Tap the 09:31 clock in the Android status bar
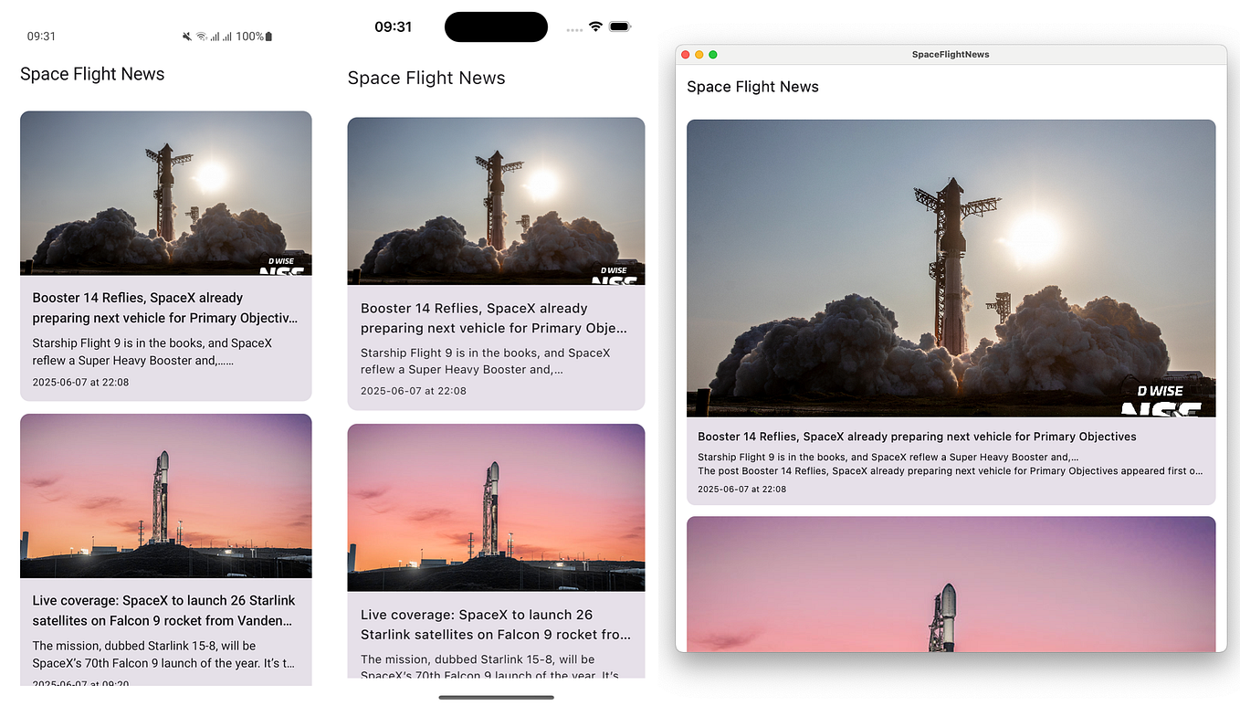Viewport: 1240px width, 706px height. (x=38, y=37)
